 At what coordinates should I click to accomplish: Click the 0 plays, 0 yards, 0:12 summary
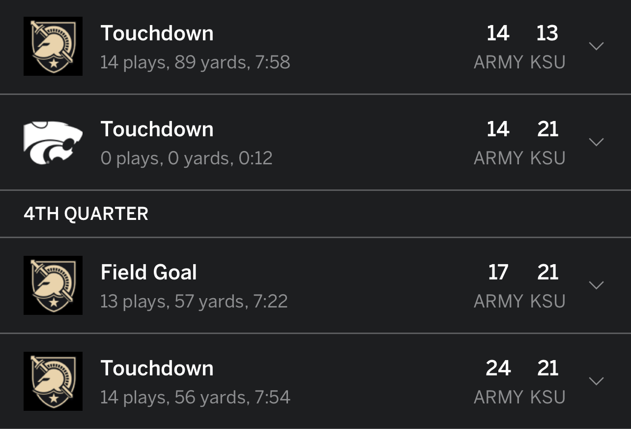[186, 158]
